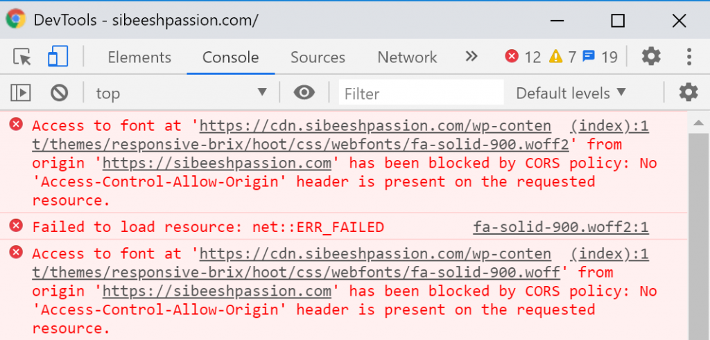Switch to the Network tab
This screenshot has height=340, width=710.
point(407,57)
